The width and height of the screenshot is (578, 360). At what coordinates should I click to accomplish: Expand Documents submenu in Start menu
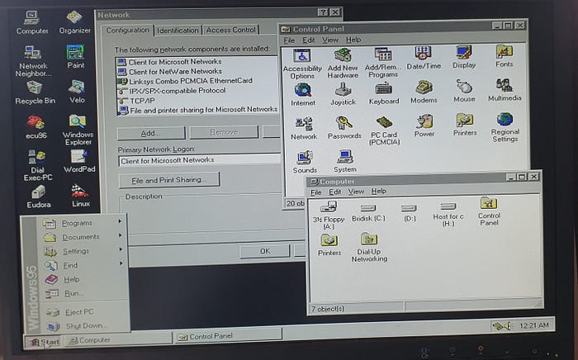(83, 237)
